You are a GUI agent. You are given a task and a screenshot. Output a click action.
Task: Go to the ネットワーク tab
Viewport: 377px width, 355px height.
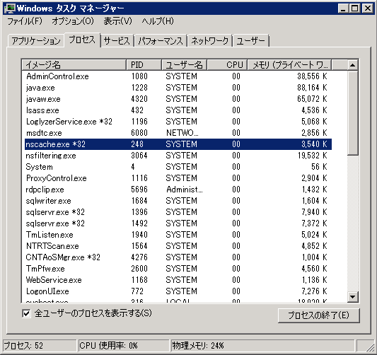209,40
